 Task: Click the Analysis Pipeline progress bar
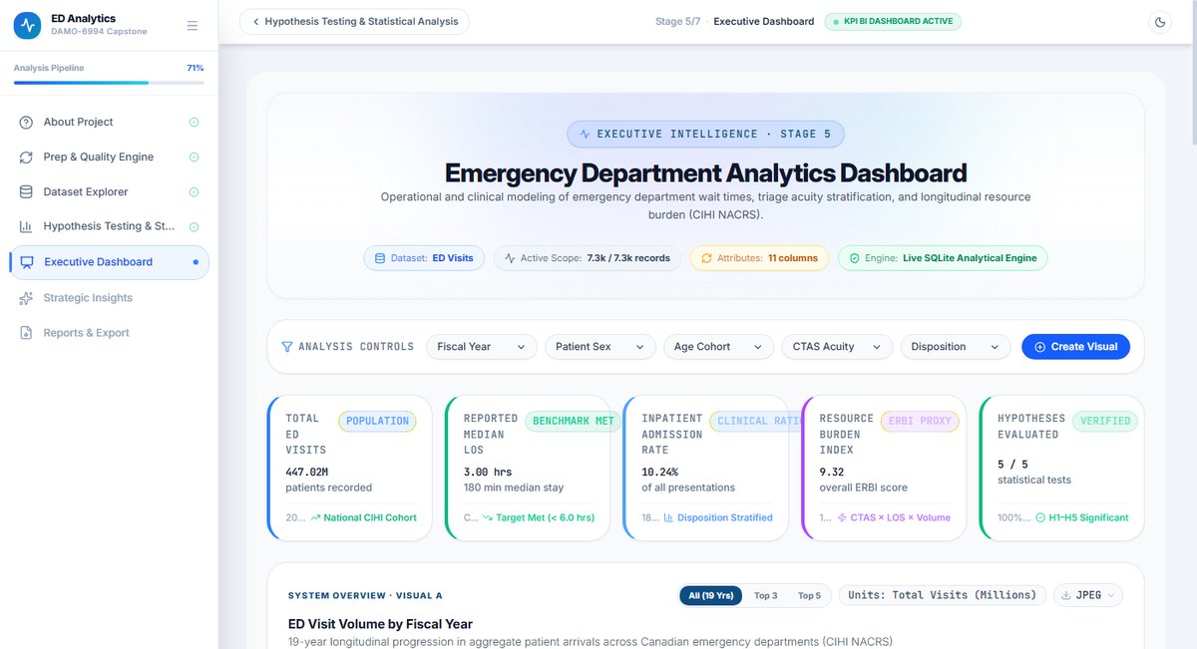coord(109,83)
